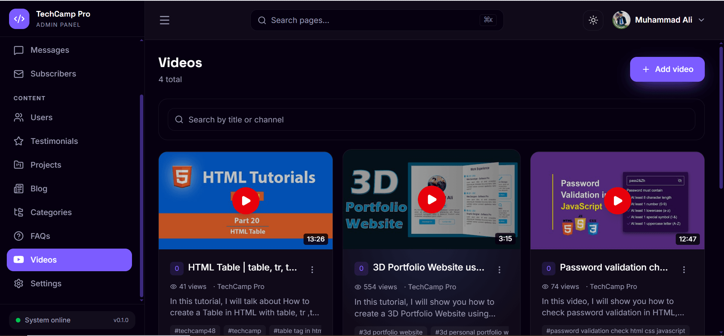724x336 pixels.
Task: Select the Videos sidebar item
Action: click(69, 260)
